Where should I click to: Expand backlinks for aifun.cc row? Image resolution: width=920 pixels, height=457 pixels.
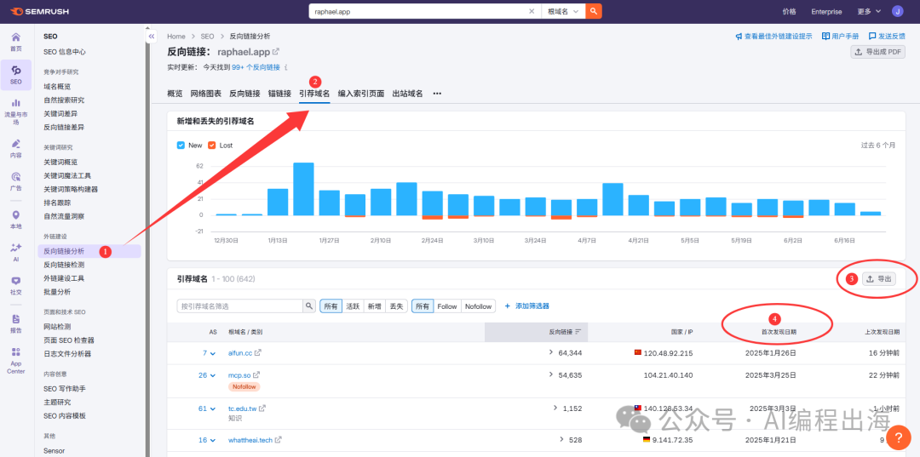[x=551, y=352]
